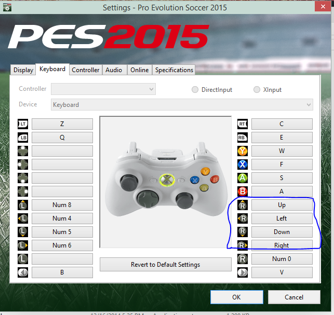This screenshot has width=334, height=315.
Task: Click the right stick Right binding
Action: (x=282, y=245)
